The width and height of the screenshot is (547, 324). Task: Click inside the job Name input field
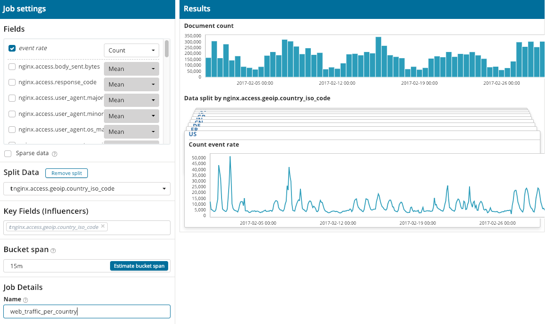(x=71, y=311)
